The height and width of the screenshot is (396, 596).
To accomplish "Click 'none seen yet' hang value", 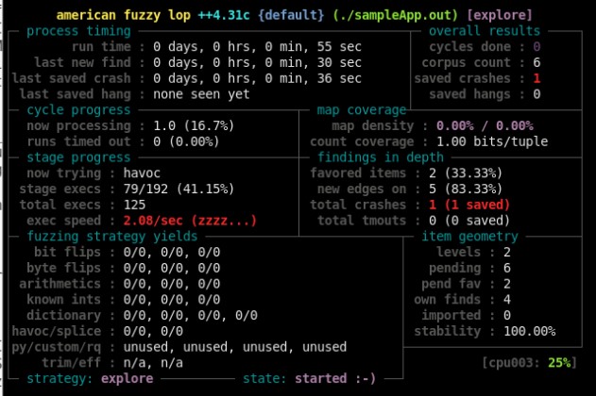I will tap(201, 94).
